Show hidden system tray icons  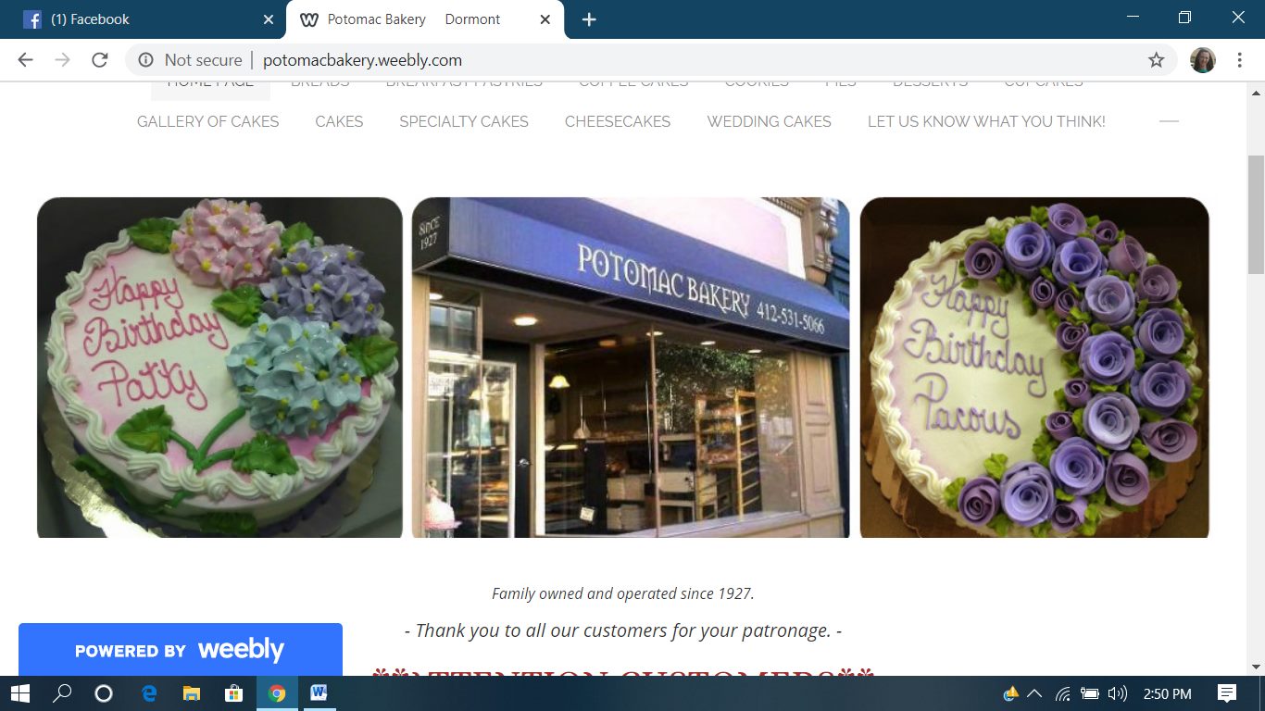pyautogui.click(x=1034, y=693)
